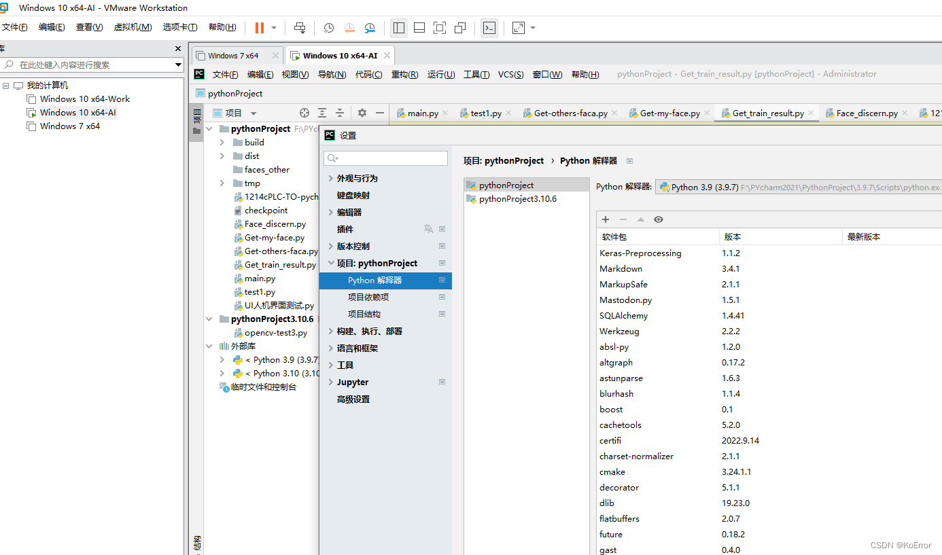Click 项目: pythonProject breadcrumb link
The image size is (942, 555).
(504, 161)
